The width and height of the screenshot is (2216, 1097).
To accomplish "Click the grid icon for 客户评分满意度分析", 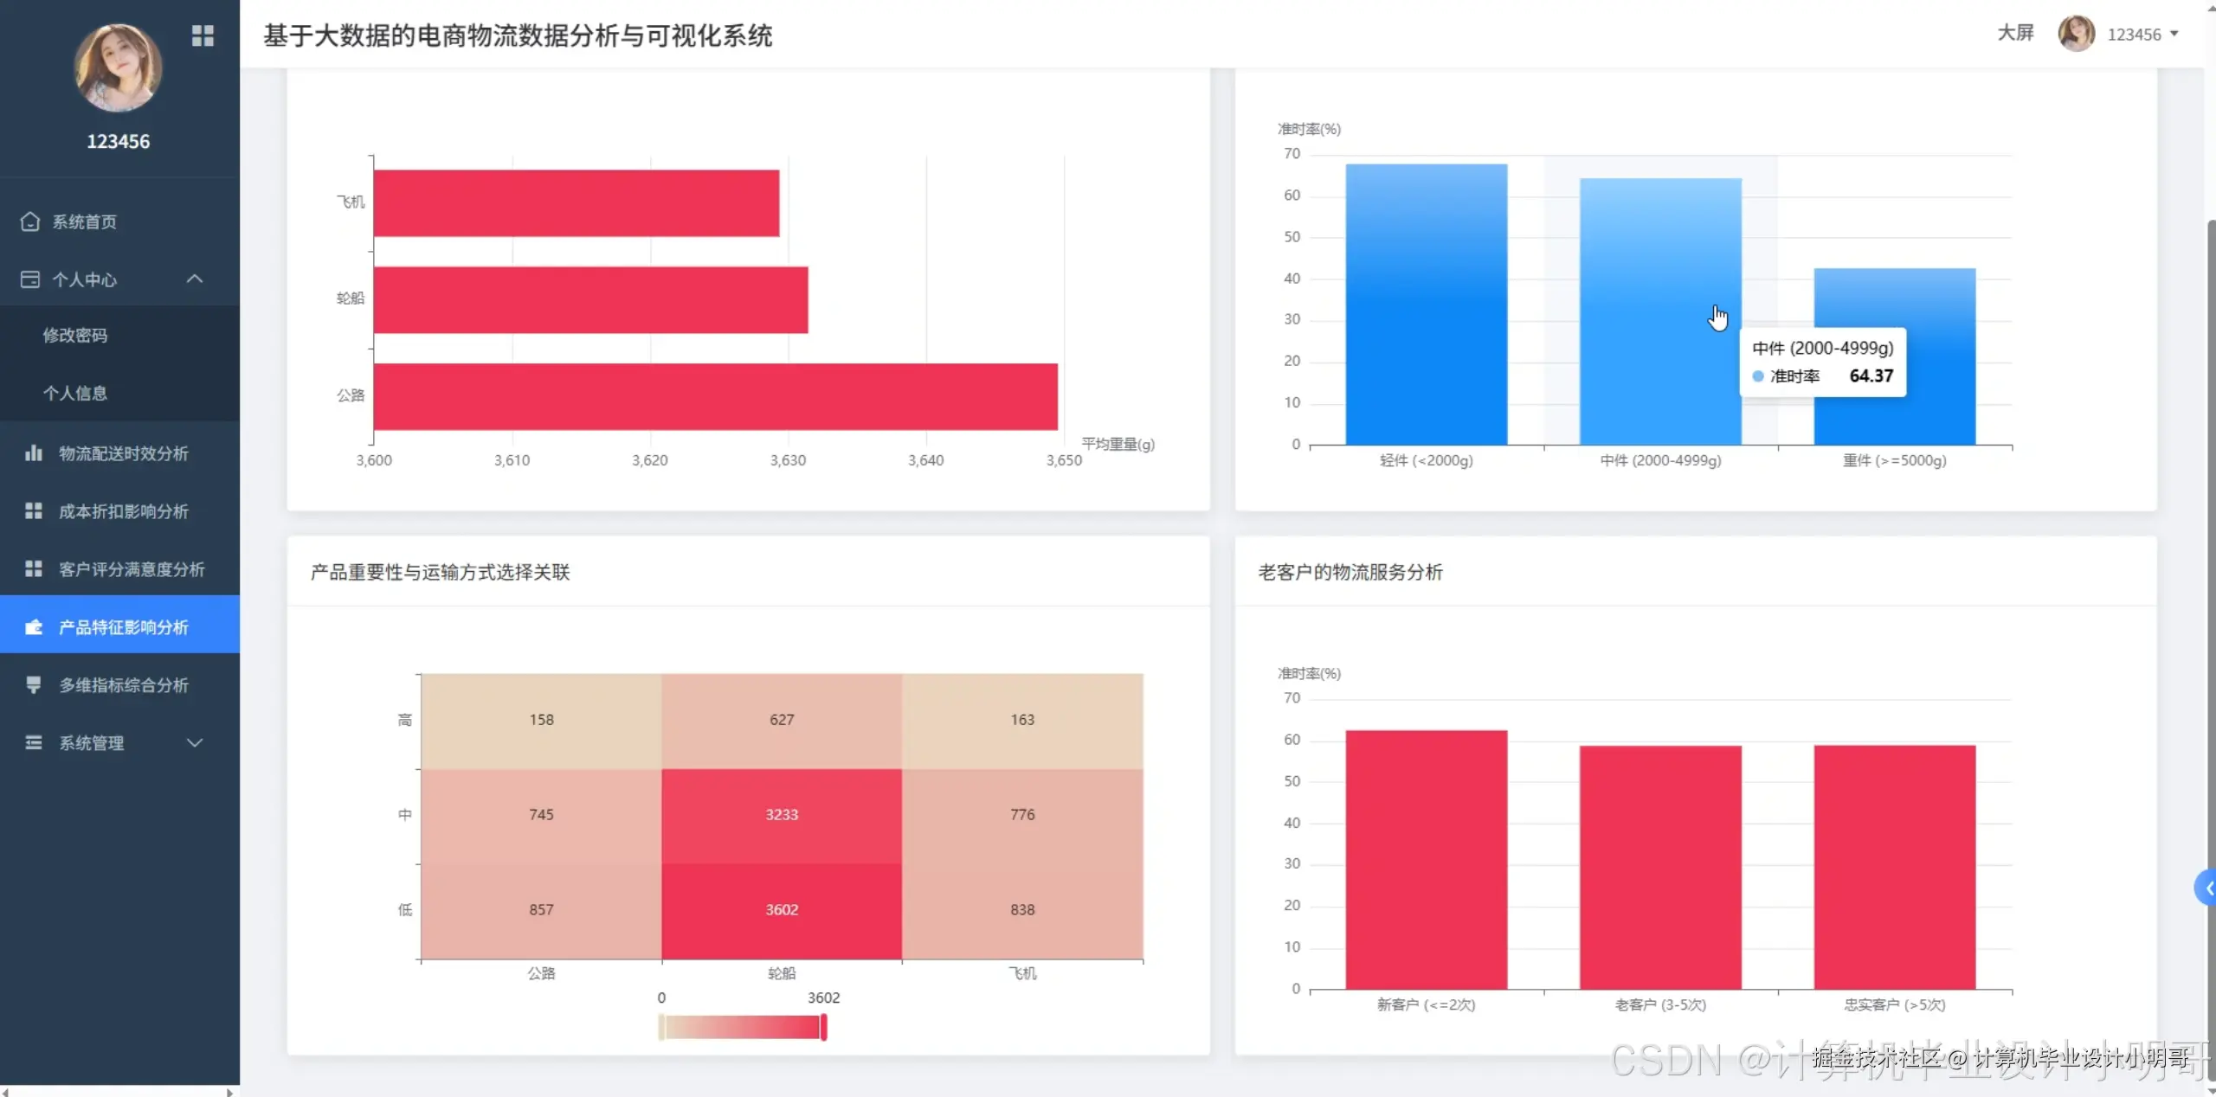I will 34,568.
